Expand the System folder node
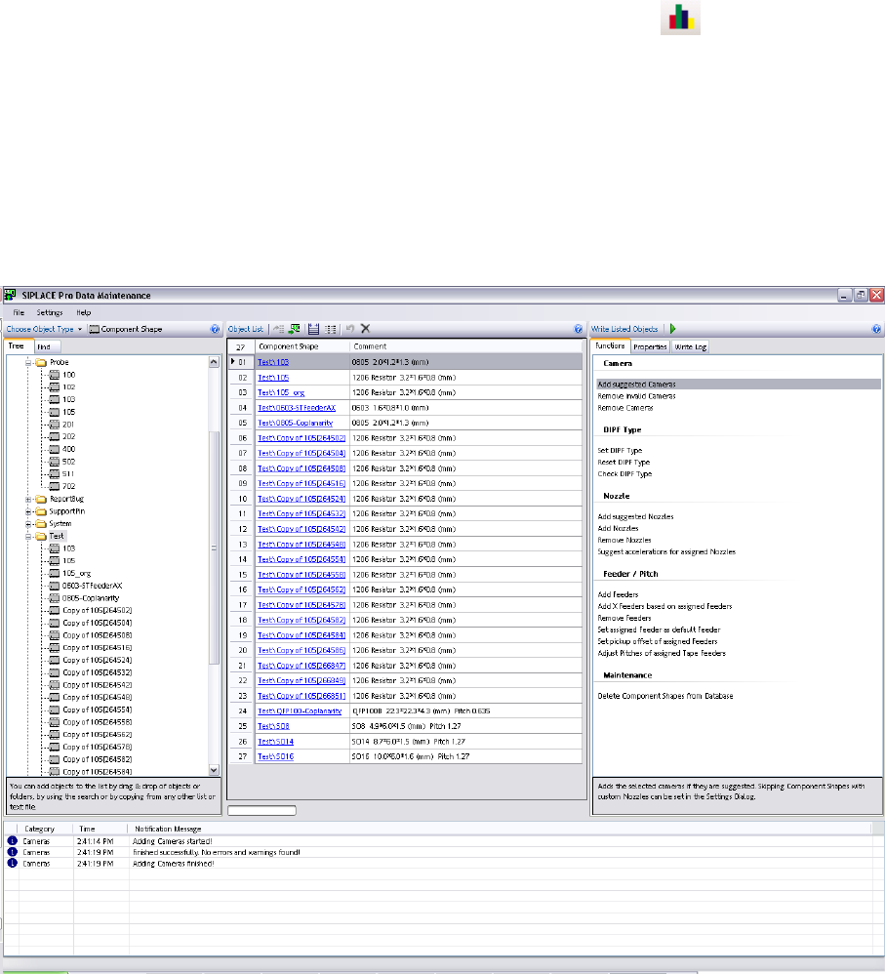885x974 pixels. coord(28,524)
